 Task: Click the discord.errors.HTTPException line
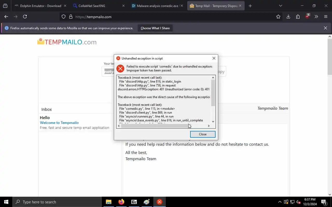click(164, 89)
